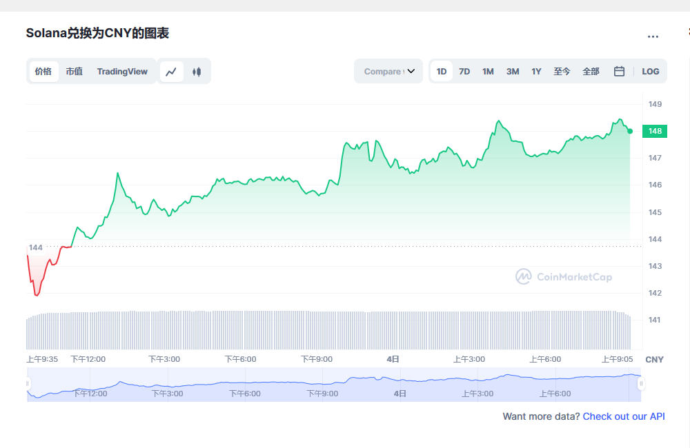Grab the left range slider handle
Image resolution: width=690 pixels, height=448 pixels.
tap(28, 383)
